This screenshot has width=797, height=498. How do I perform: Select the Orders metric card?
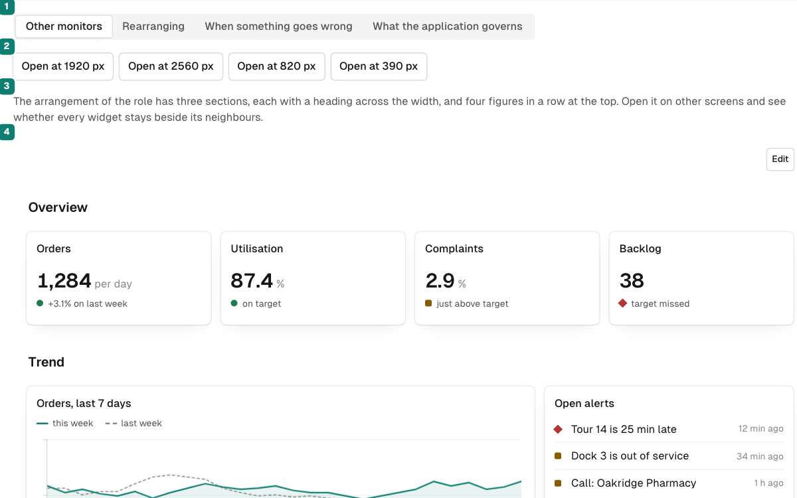click(119, 278)
